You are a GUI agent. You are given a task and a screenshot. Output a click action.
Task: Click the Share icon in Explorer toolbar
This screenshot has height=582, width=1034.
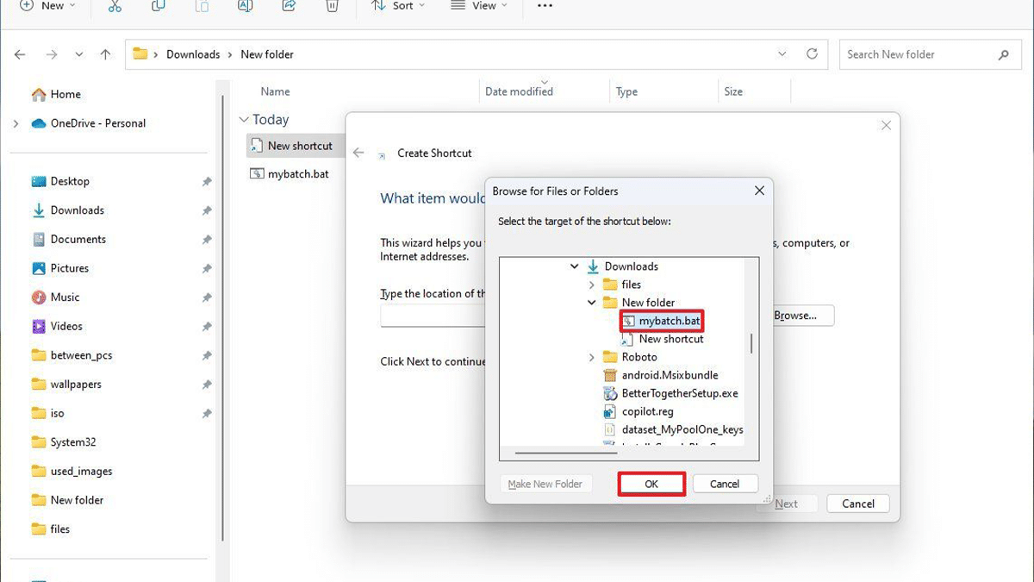(289, 6)
